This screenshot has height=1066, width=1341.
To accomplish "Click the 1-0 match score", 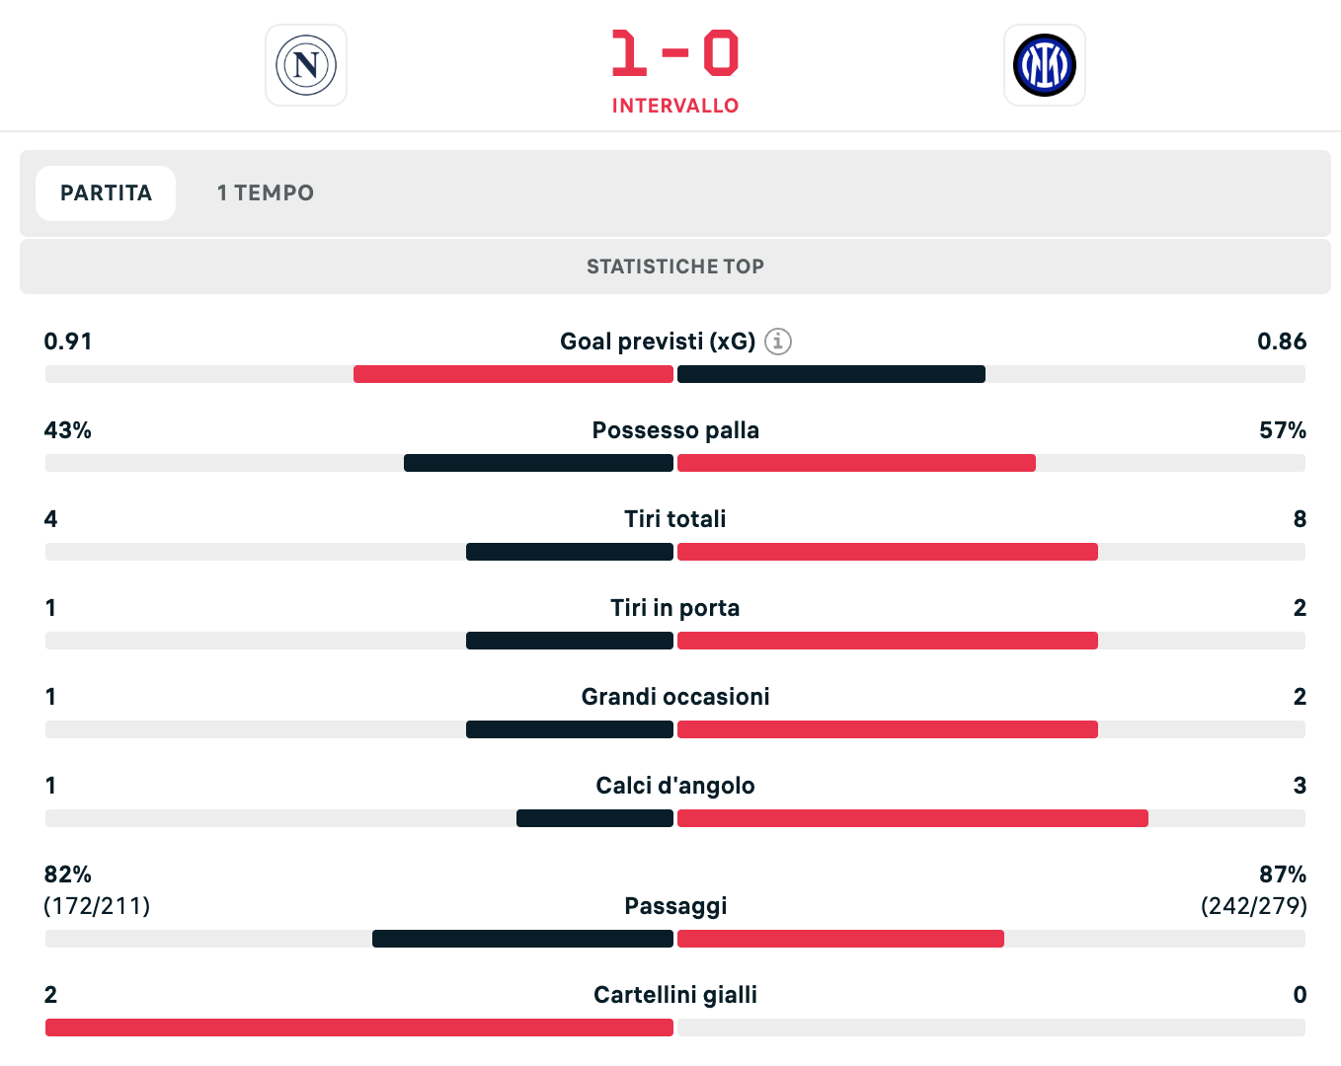I will 675,53.
